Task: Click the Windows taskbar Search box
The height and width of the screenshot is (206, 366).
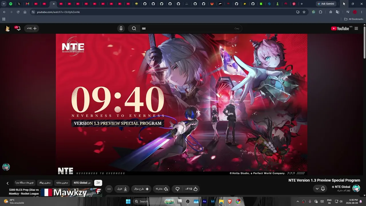Action: pyautogui.click(x=154, y=201)
